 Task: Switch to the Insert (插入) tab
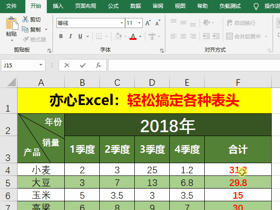58,6
